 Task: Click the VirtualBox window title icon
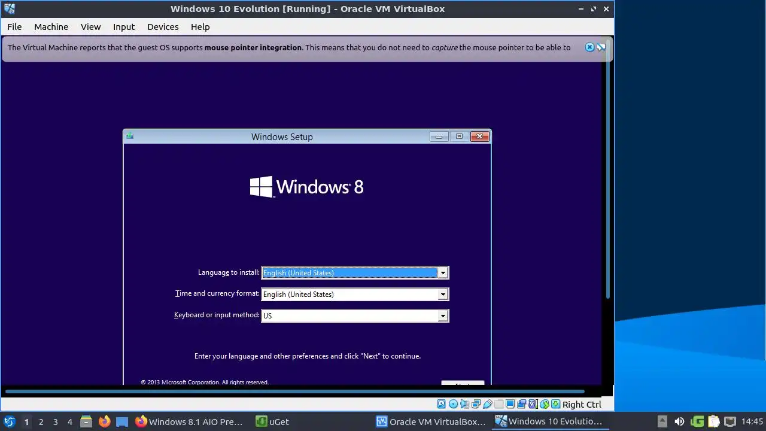[x=9, y=9]
